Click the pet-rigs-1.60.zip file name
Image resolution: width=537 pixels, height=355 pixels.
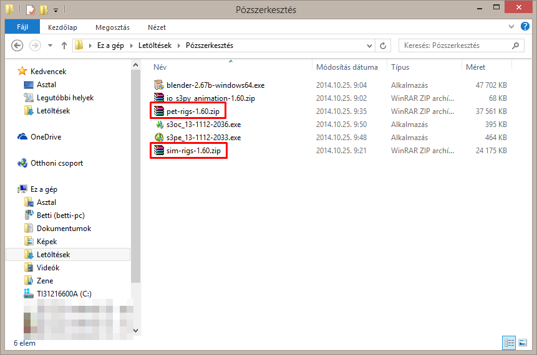coord(193,111)
